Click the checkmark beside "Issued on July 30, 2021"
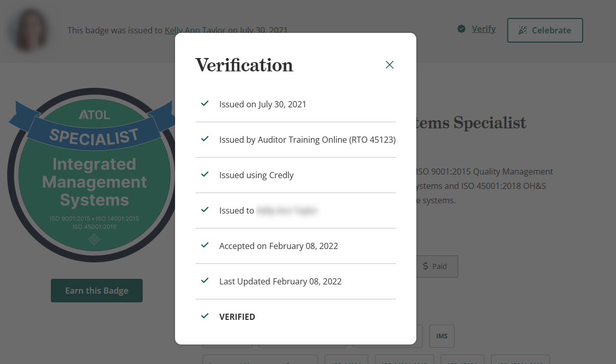The image size is (616, 364). tap(205, 103)
